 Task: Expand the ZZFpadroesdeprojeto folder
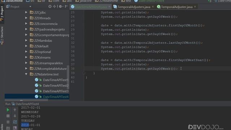(x=26, y=29)
